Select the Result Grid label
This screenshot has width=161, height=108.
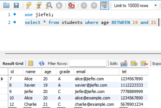[13, 64]
